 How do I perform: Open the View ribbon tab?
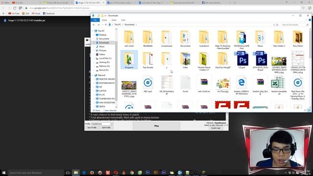tap(123, 20)
